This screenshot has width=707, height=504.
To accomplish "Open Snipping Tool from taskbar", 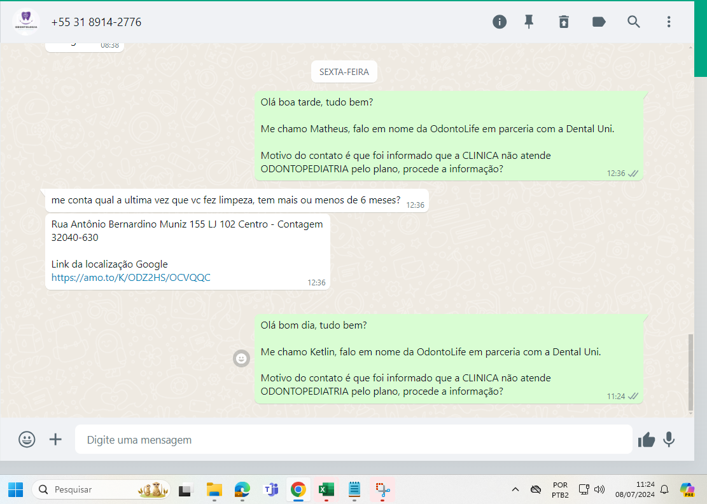I will click(382, 489).
